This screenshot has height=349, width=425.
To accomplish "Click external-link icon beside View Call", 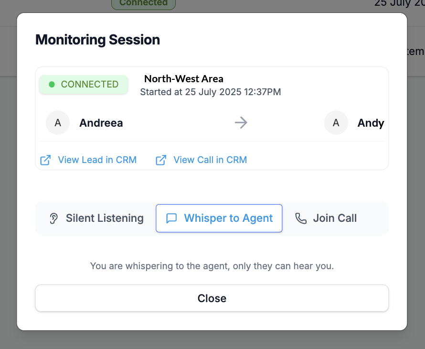I will tap(161, 160).
